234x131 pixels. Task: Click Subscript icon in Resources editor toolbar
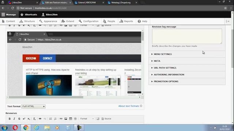coord(29,119)
